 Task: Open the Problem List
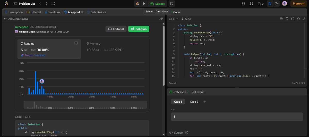[24, 4]
